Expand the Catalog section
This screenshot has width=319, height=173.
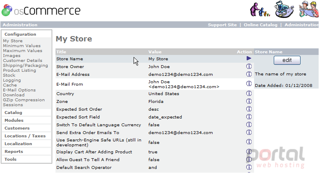point(13,113)
